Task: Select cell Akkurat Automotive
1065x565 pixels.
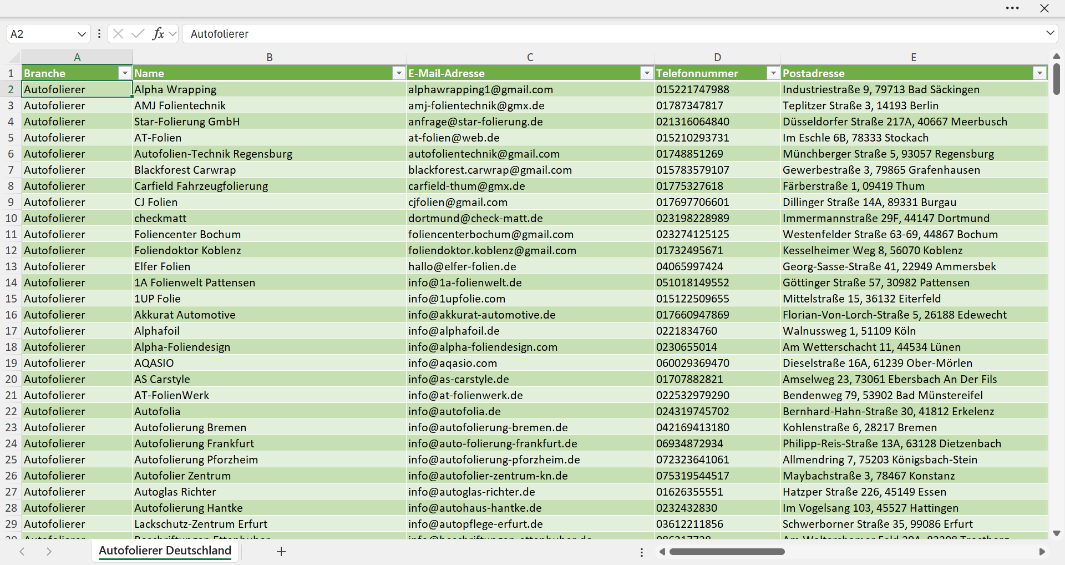Action: 270,315
